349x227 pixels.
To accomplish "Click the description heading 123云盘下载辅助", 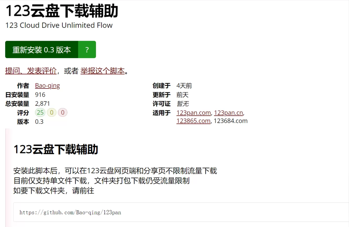I will pyautogui.click(x=56, y=149).
